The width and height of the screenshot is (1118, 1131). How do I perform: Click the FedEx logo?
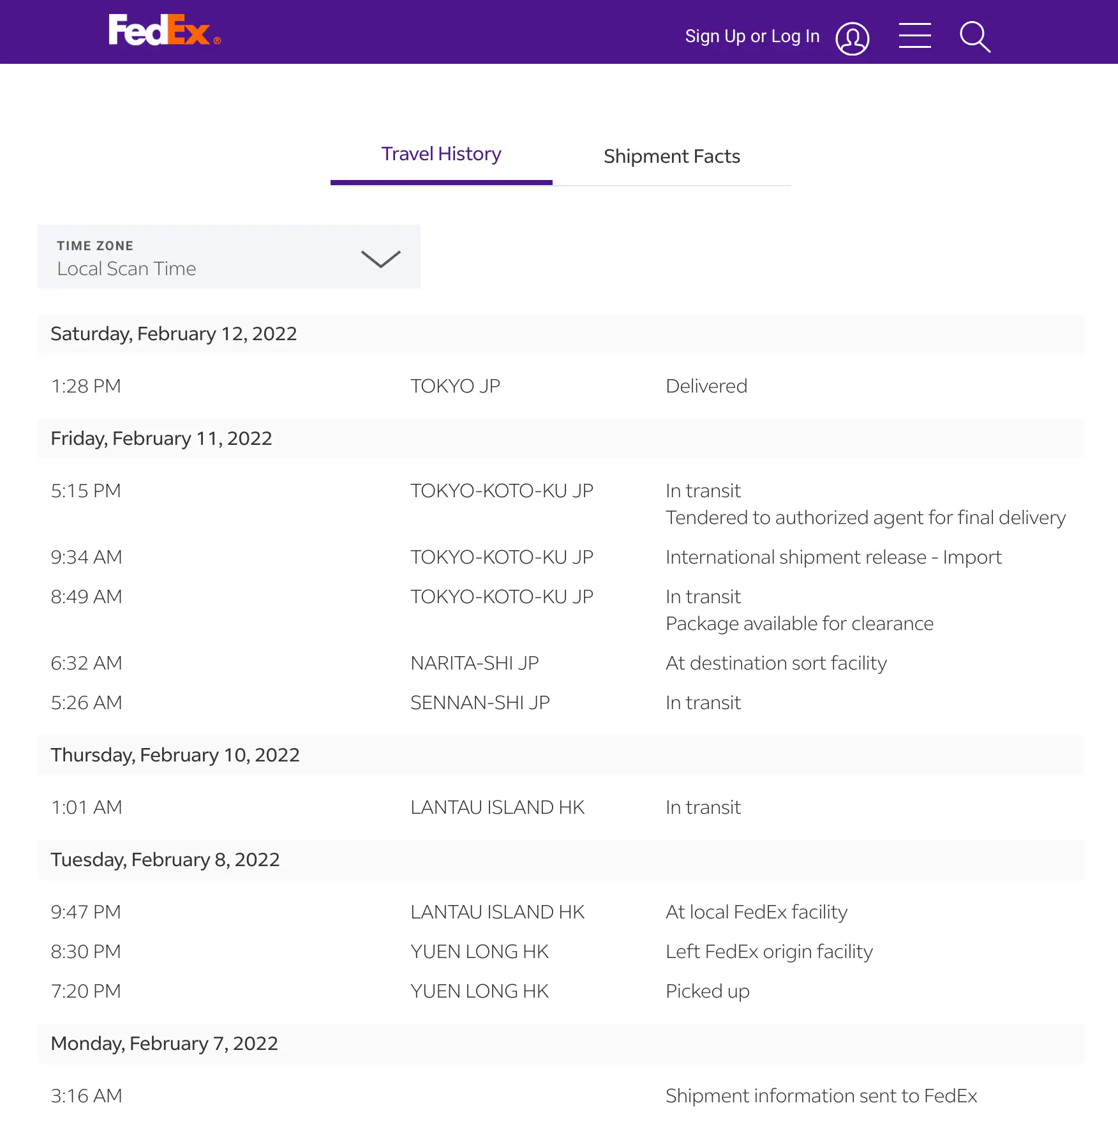(163, 31)
